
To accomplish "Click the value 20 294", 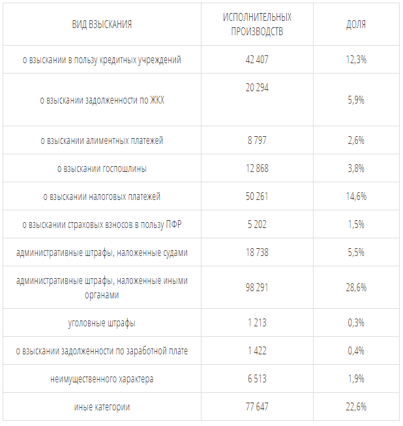I will (257, 88).
